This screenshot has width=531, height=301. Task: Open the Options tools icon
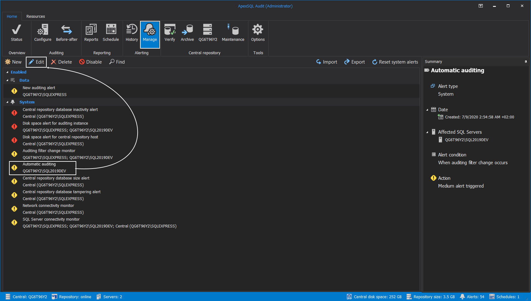point(258,33)
